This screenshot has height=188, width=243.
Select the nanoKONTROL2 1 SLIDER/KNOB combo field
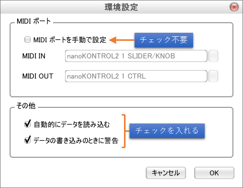136,56
